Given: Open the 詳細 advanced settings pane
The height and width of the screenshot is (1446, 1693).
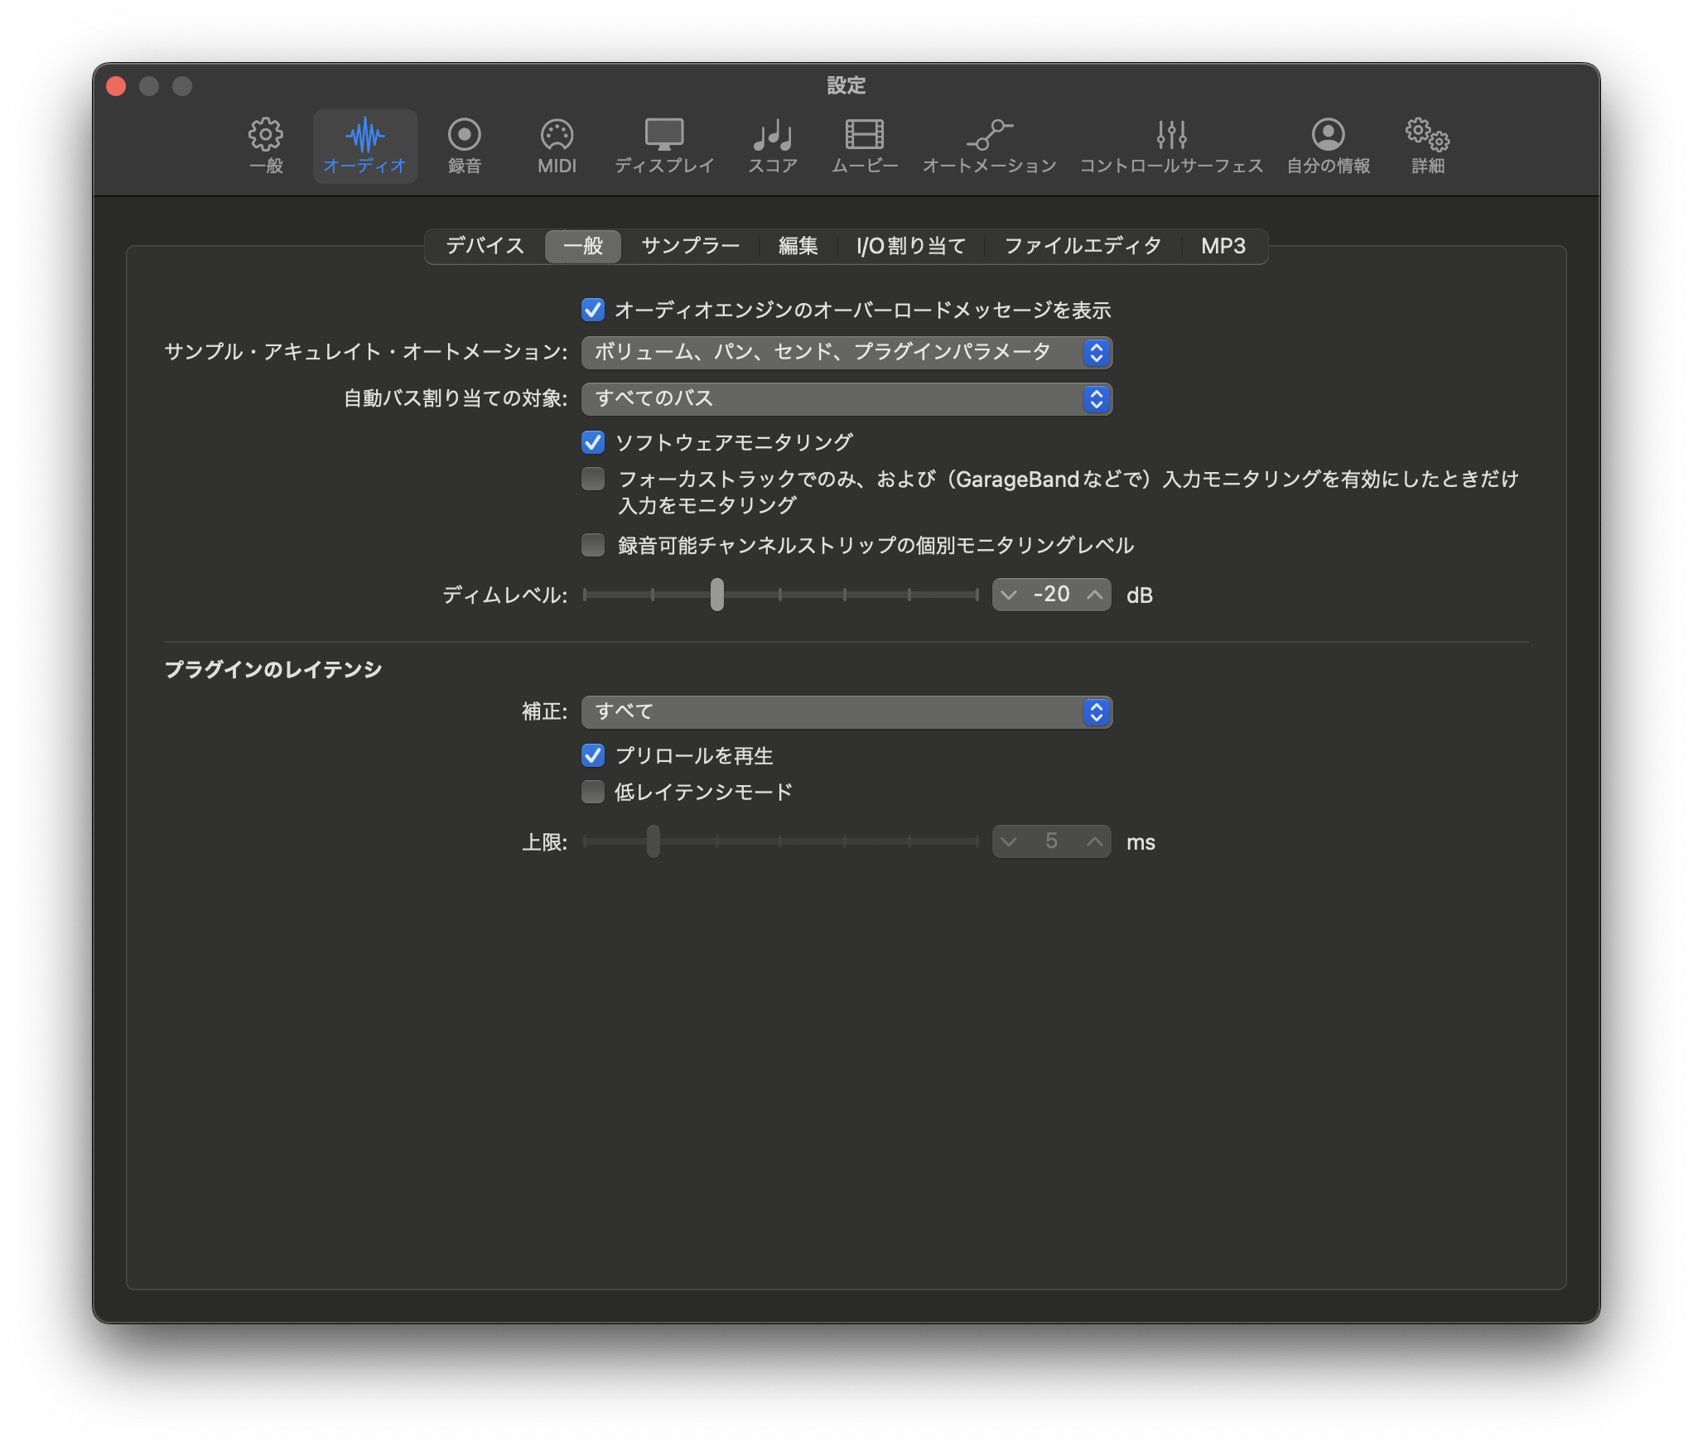Looking at the screenshot, I should coord(1427,146).
